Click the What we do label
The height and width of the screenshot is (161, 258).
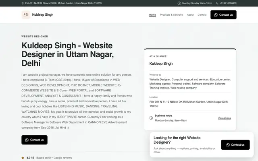pos(155,75)
